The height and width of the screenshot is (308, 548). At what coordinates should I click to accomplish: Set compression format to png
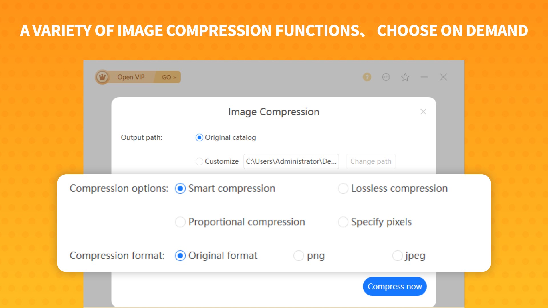pyautogui.click(x=299, y=256)
